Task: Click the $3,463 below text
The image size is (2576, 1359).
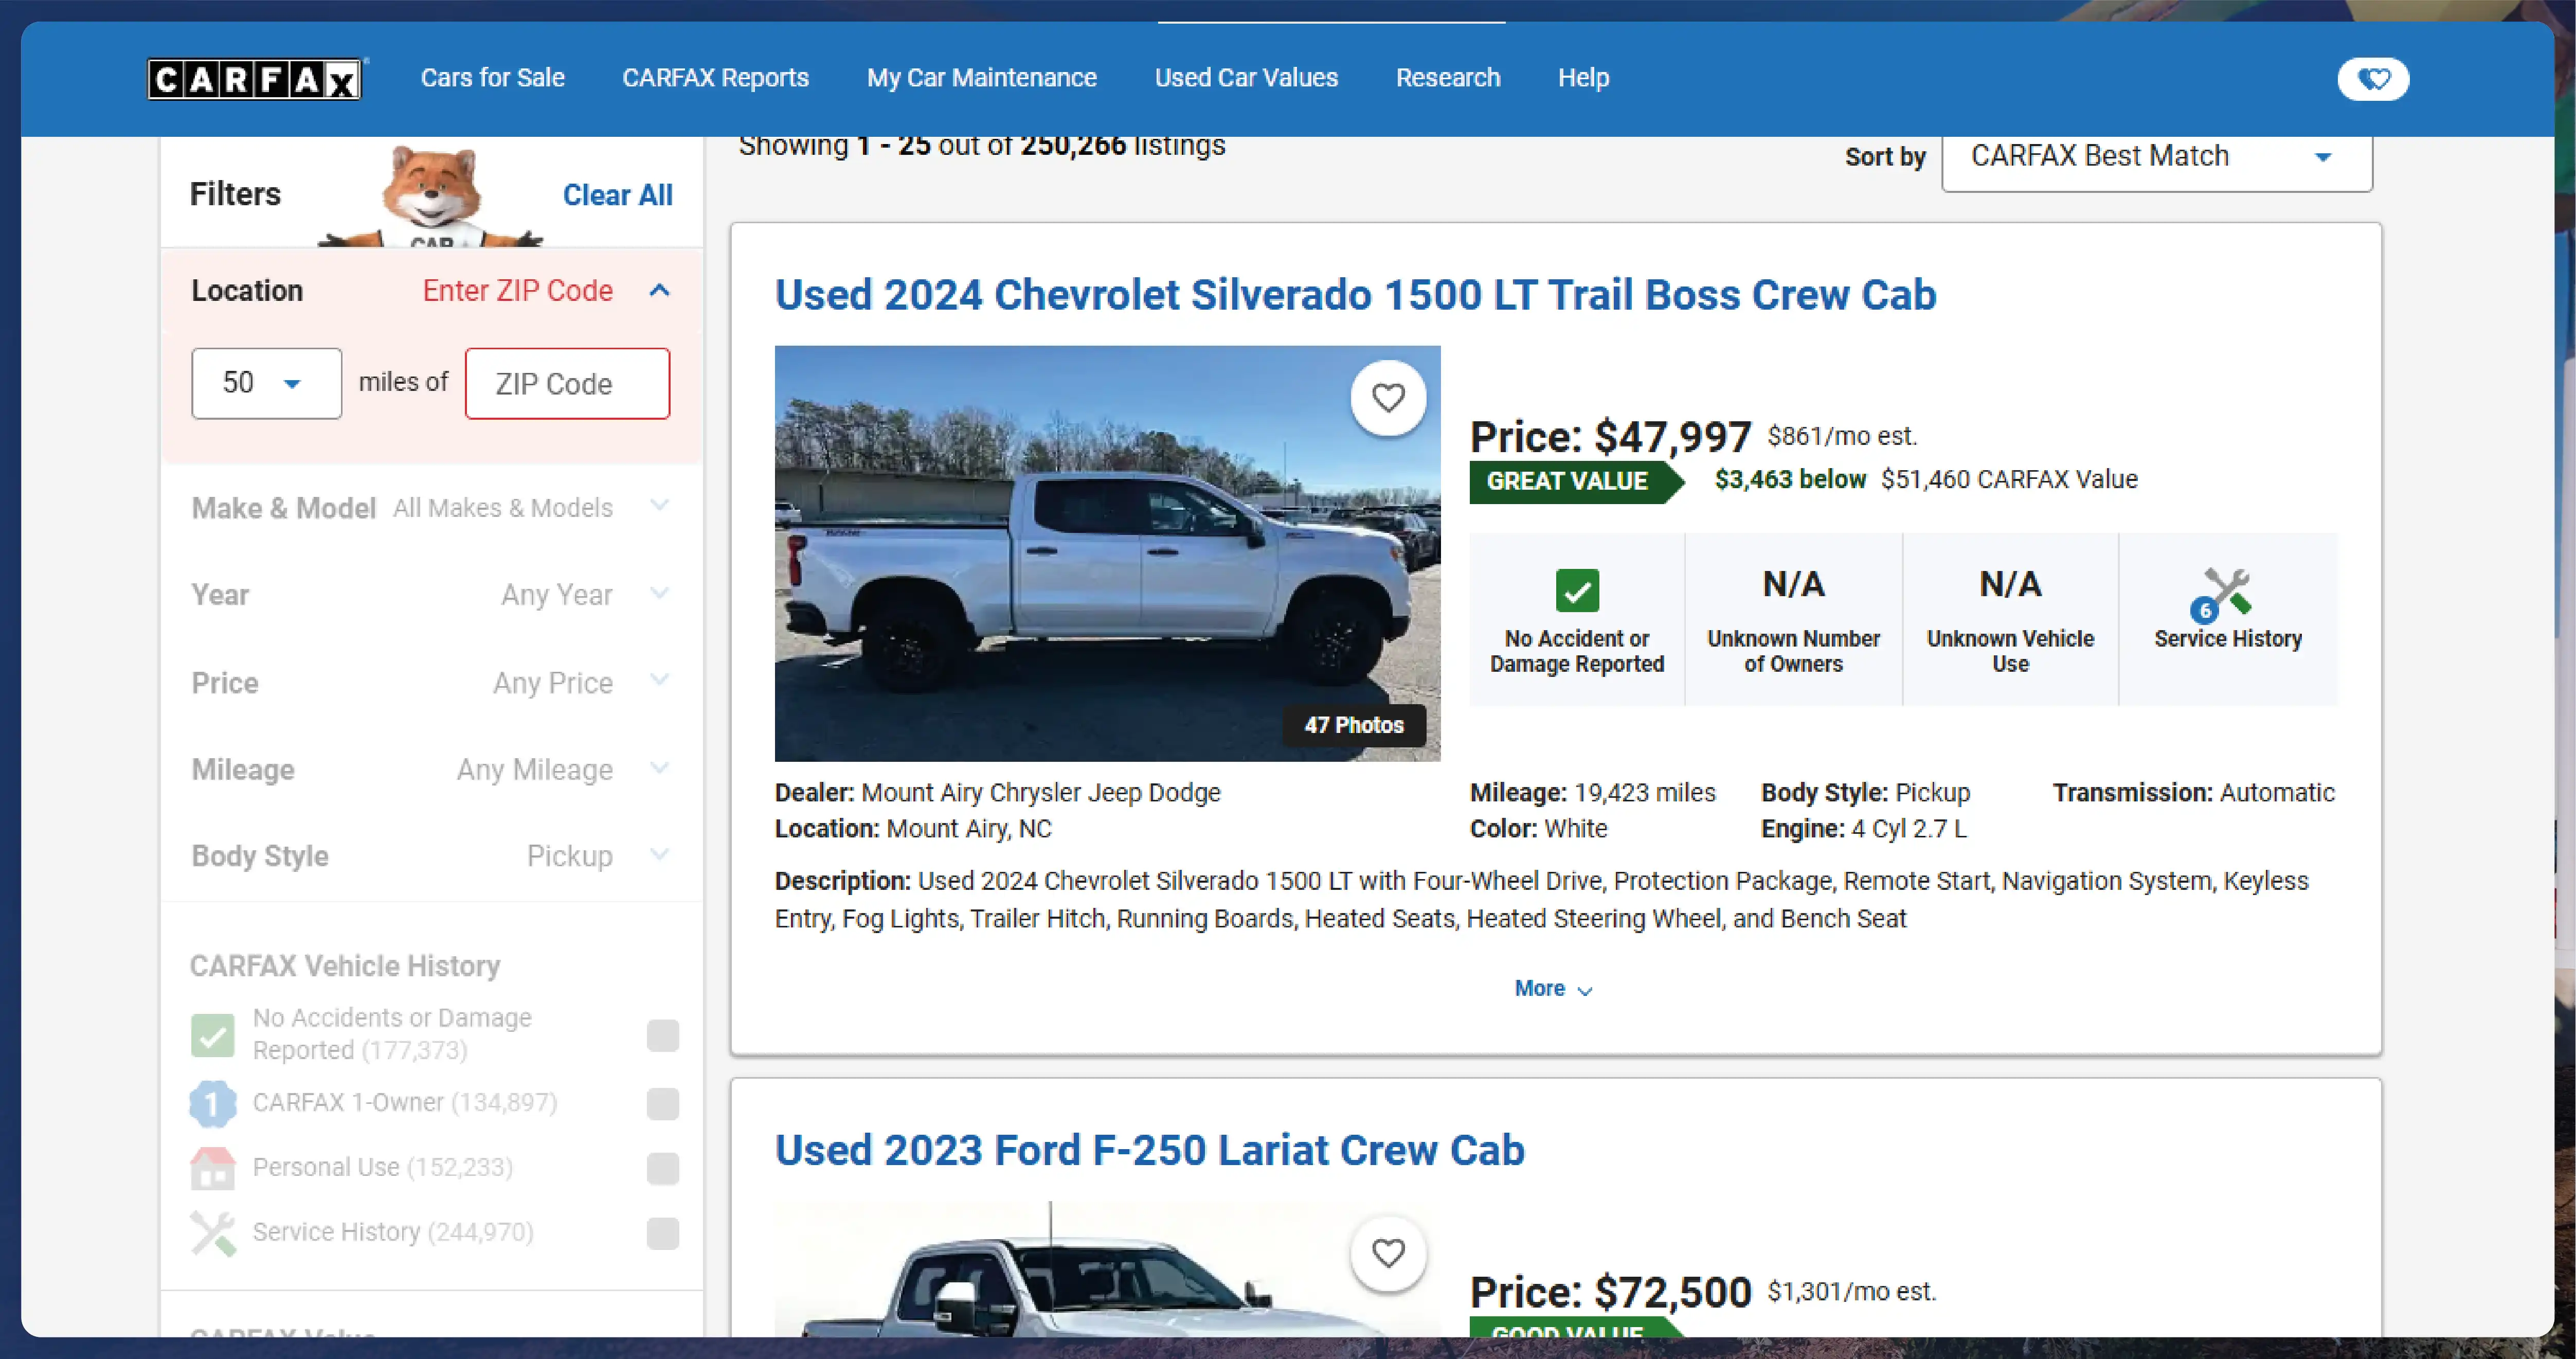Action: (1790, 480)
